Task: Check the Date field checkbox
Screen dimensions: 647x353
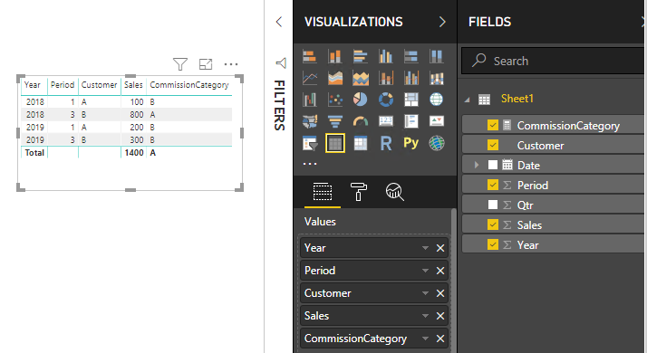Action: 493,165
